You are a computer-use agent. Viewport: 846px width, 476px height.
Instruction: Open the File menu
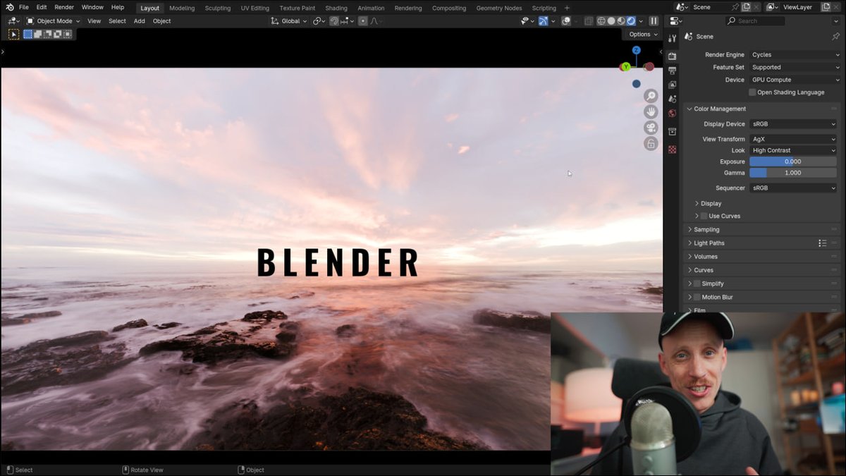pos(24,8)
